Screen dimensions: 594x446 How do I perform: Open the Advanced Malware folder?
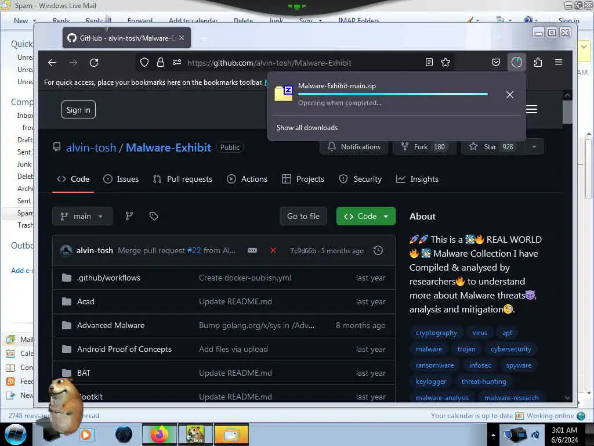[x=111, y=325]
